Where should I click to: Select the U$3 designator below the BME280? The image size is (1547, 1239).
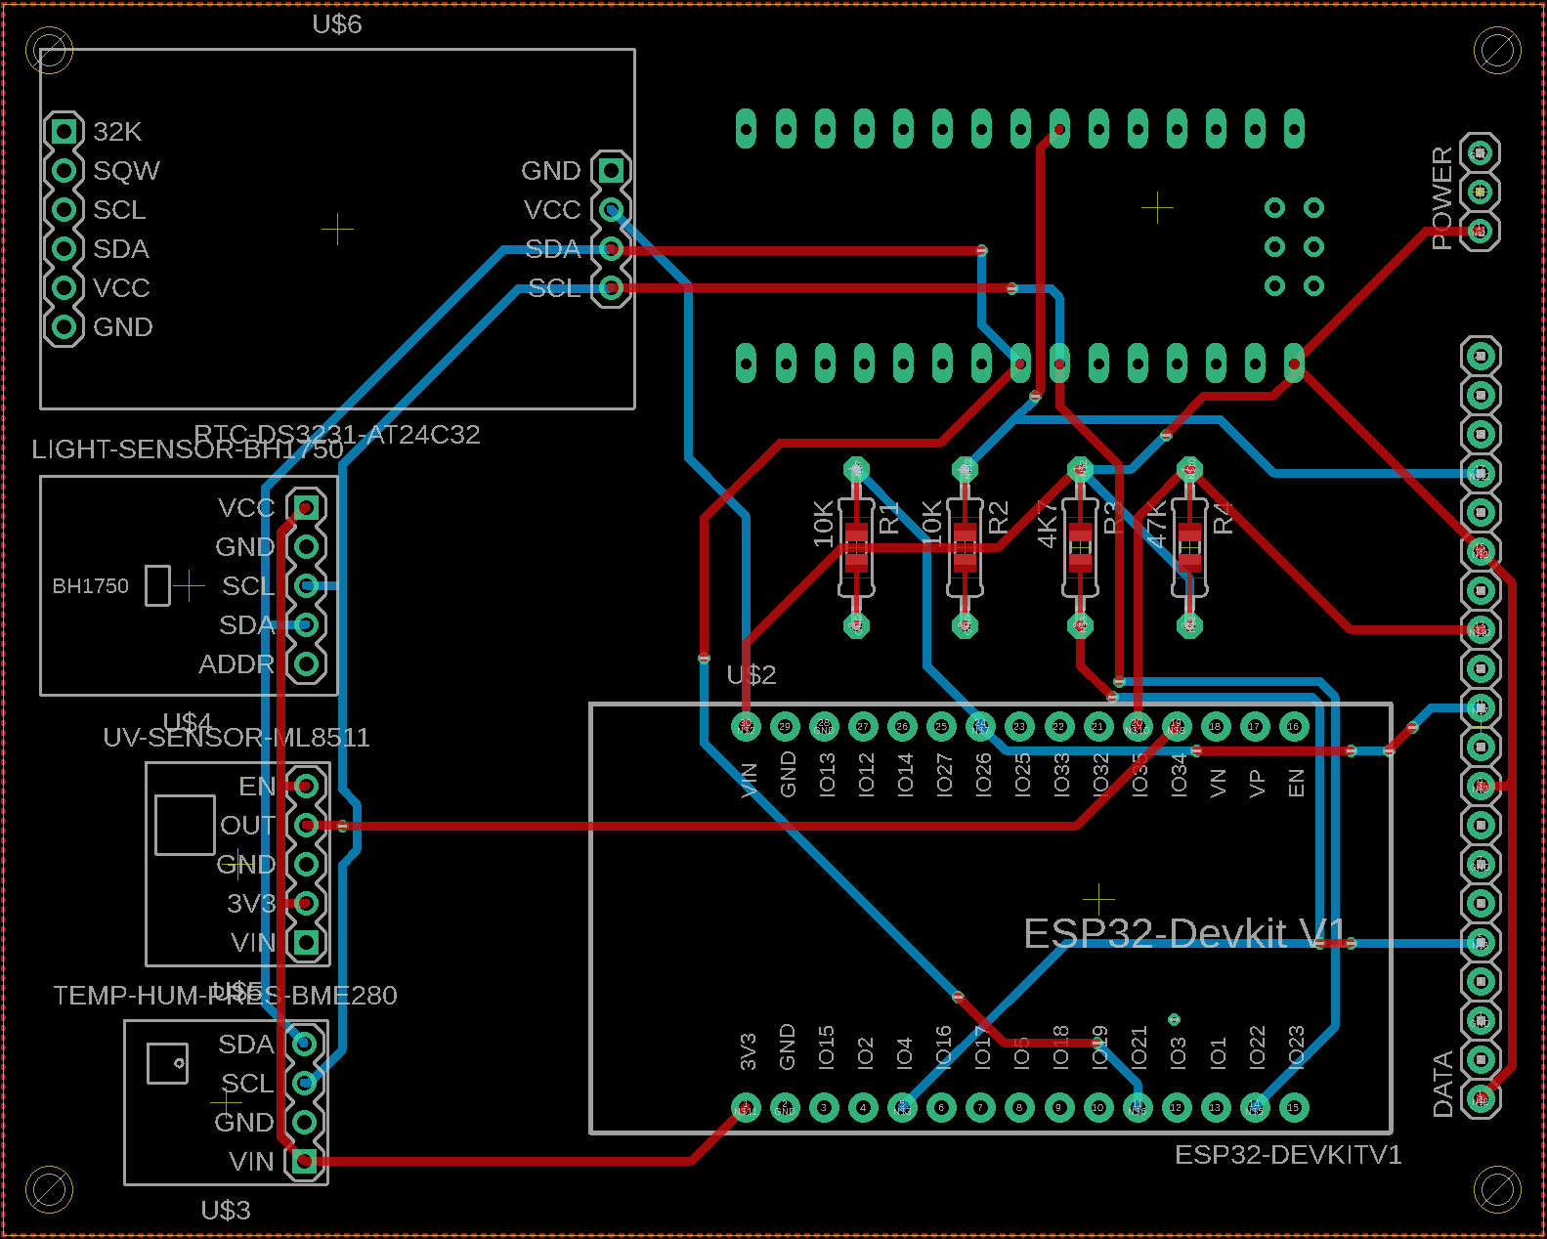point(226,1210)
